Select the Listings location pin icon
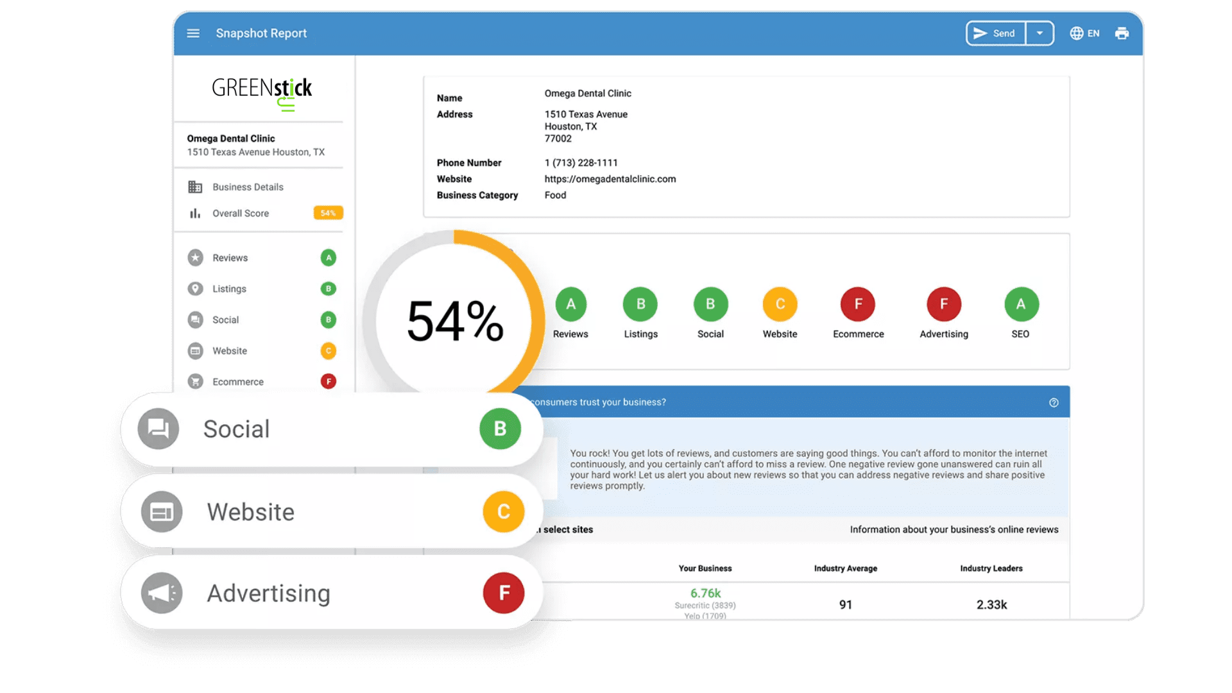Viewport: 1232px width, 693px height. click(196, 289)
